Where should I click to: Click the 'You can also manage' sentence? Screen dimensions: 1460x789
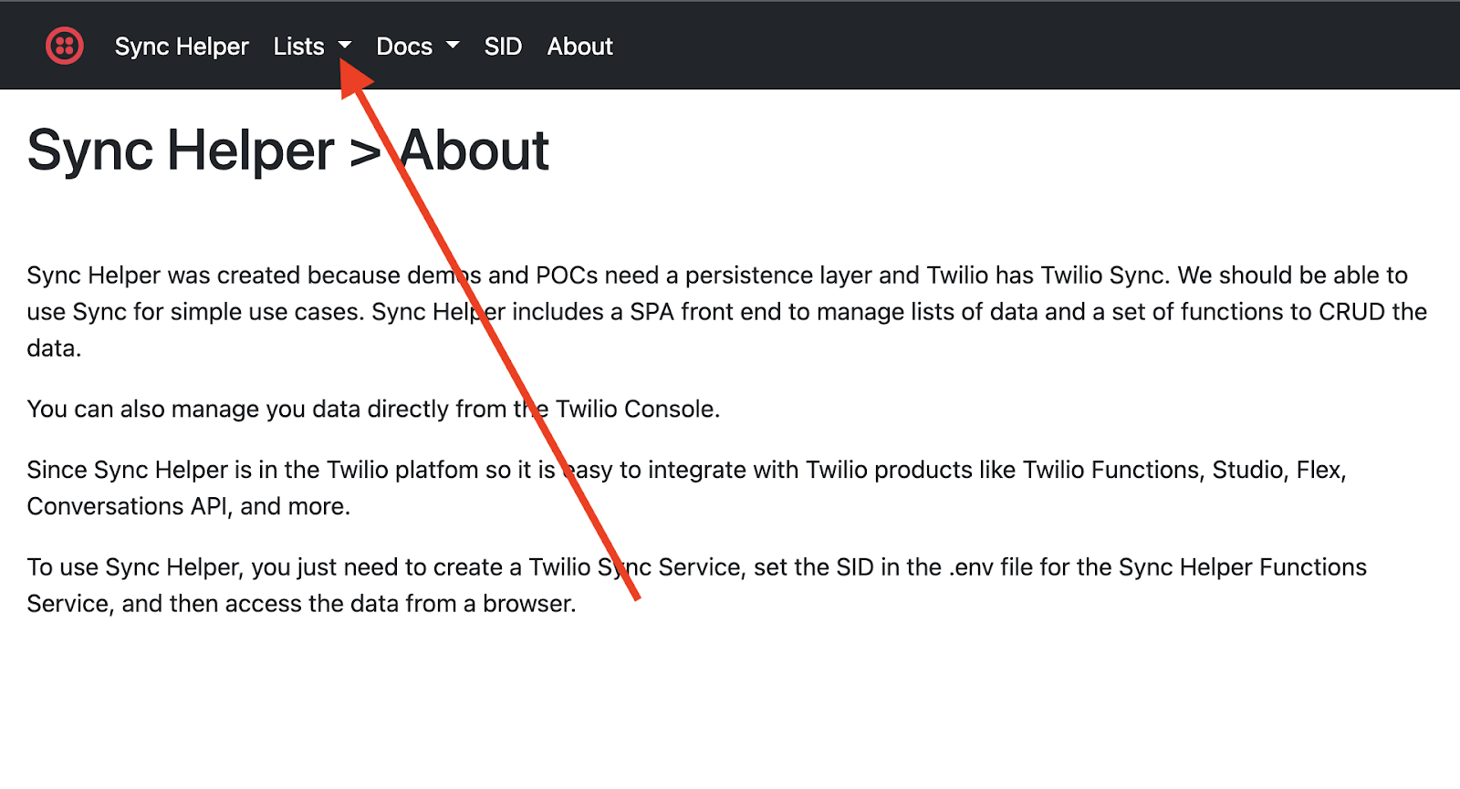point(373,409)
